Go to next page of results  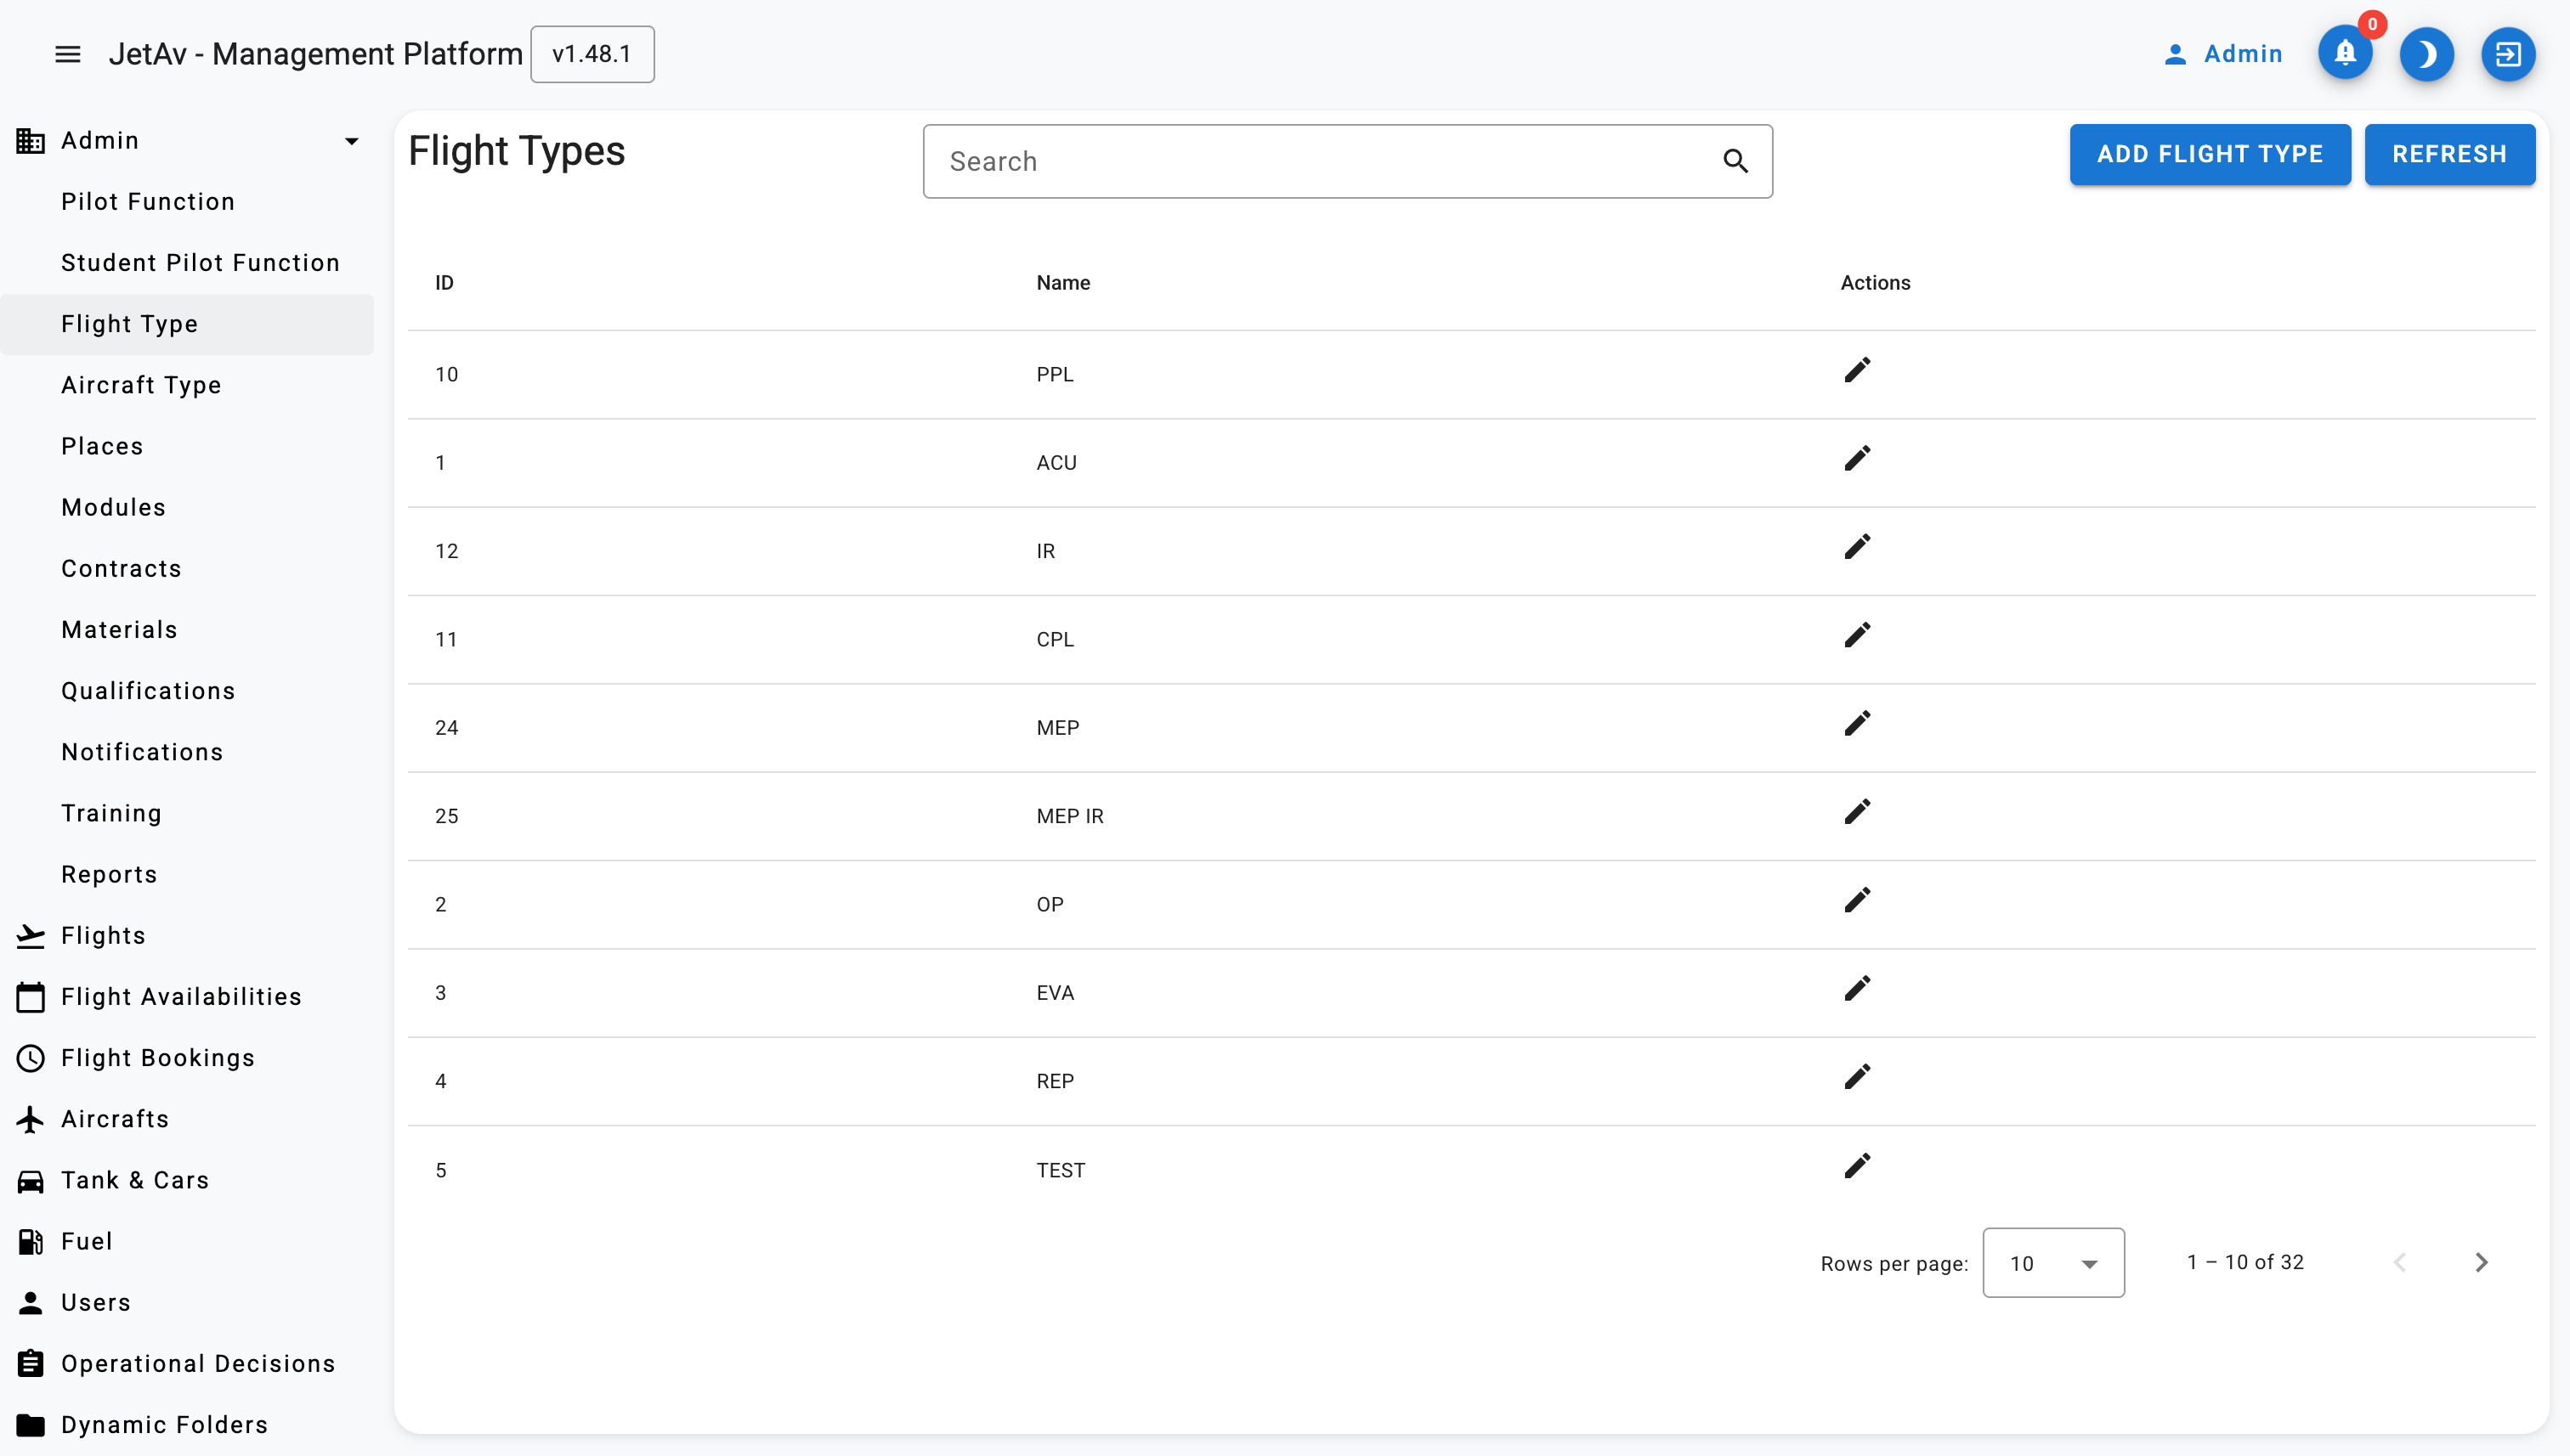(2481, 1262)
